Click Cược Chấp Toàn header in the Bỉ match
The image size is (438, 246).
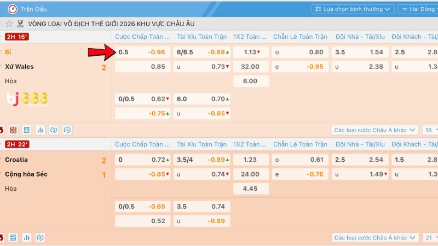[x=142, y=37]
